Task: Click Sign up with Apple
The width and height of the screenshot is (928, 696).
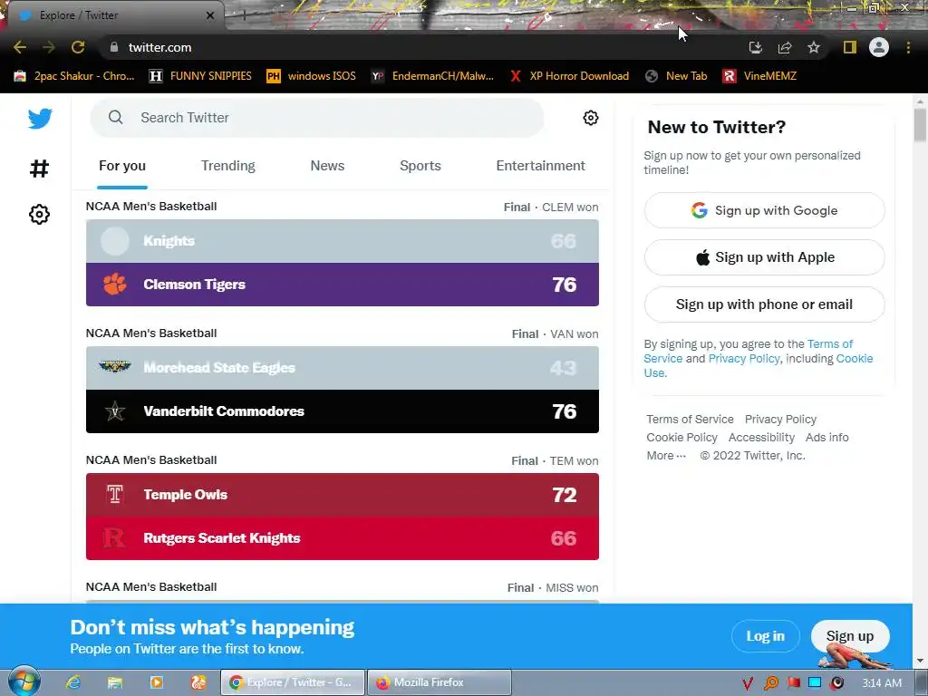Action: 764,257
